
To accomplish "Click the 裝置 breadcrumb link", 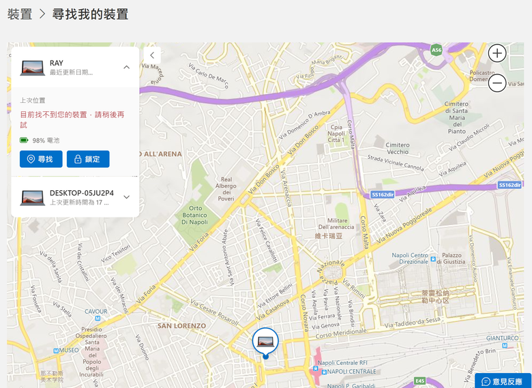I will [x=20, y=14].
